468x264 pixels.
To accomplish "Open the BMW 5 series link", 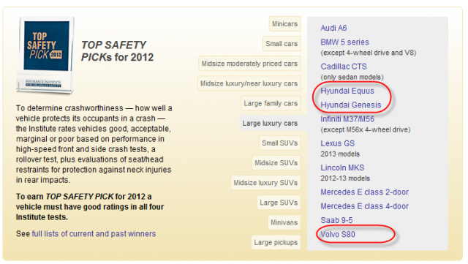I will 344,42.
